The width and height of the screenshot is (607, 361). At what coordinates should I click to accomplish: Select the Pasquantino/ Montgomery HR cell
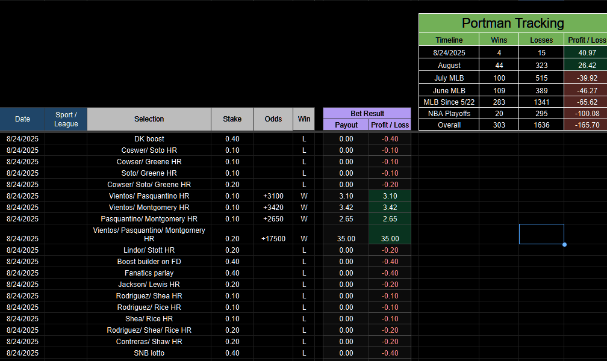(x=149, y=218)
